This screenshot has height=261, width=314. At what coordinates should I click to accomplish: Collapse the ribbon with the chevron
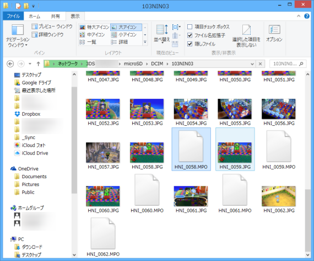[299, 16]
